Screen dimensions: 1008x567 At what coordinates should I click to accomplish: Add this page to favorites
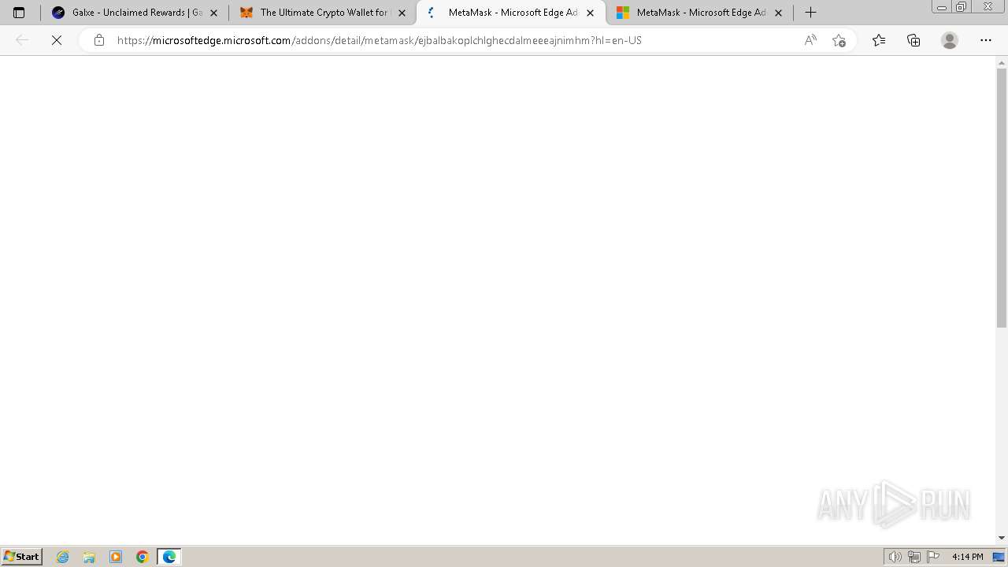tap(839, 40)
